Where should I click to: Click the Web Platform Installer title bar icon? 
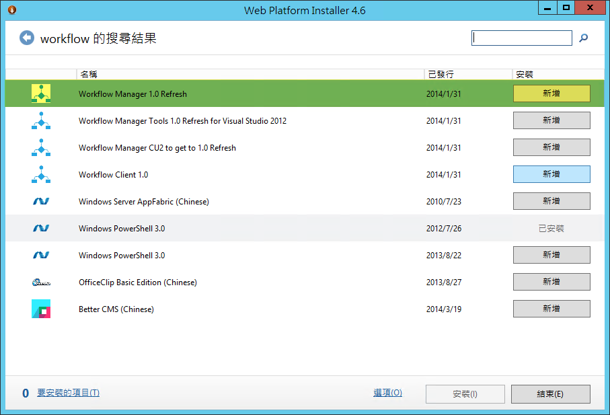12,9
